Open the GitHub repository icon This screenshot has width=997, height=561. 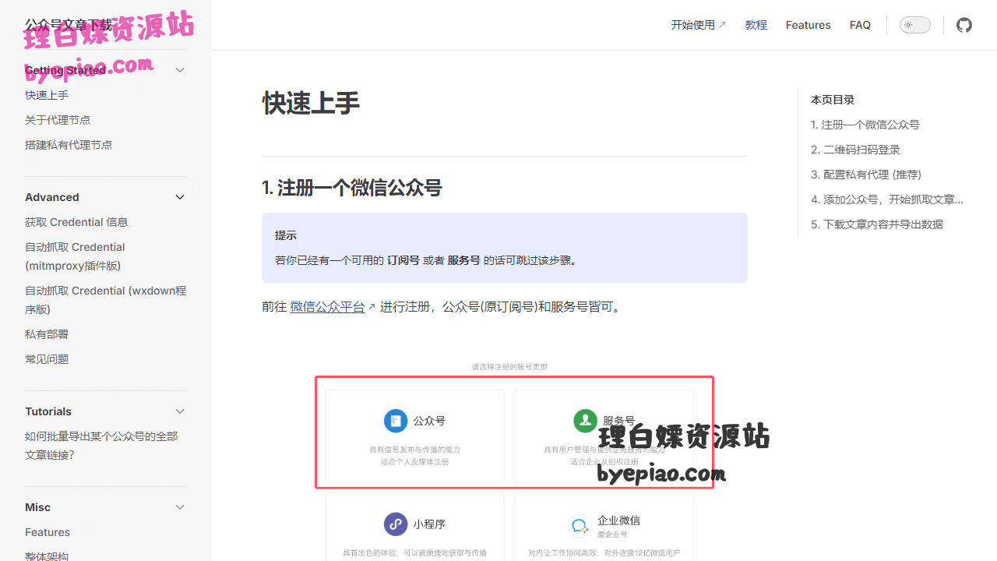point(964,25)
